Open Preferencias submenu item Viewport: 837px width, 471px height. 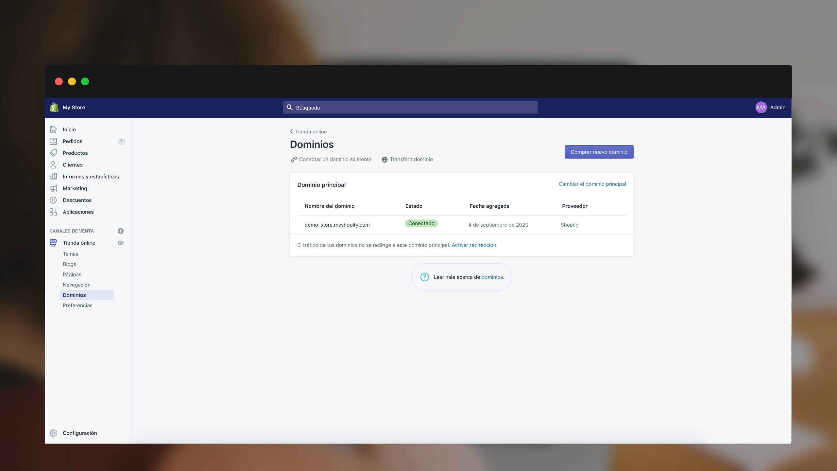[x=77, y=305]
